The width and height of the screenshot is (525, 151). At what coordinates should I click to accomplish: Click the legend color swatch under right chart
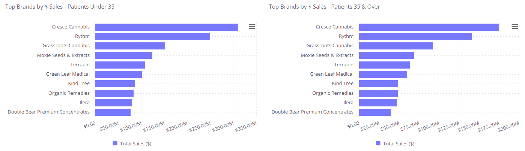pos(378,143)
